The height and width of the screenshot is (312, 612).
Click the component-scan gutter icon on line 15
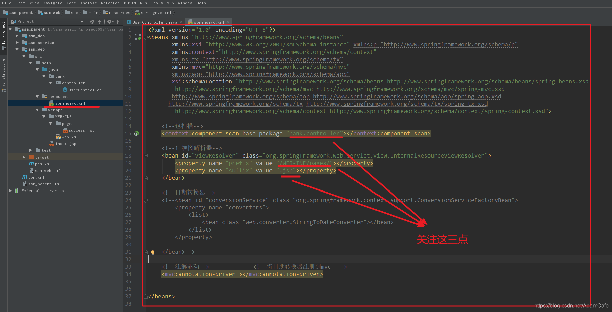point(136,134)
